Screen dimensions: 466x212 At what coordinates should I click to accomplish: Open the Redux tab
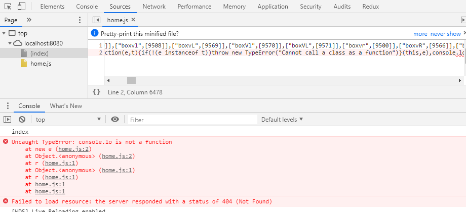click(371, 7)
